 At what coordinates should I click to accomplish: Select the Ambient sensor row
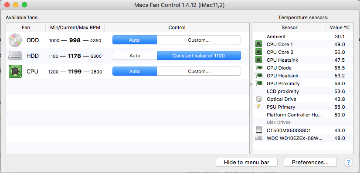[303, 37]
